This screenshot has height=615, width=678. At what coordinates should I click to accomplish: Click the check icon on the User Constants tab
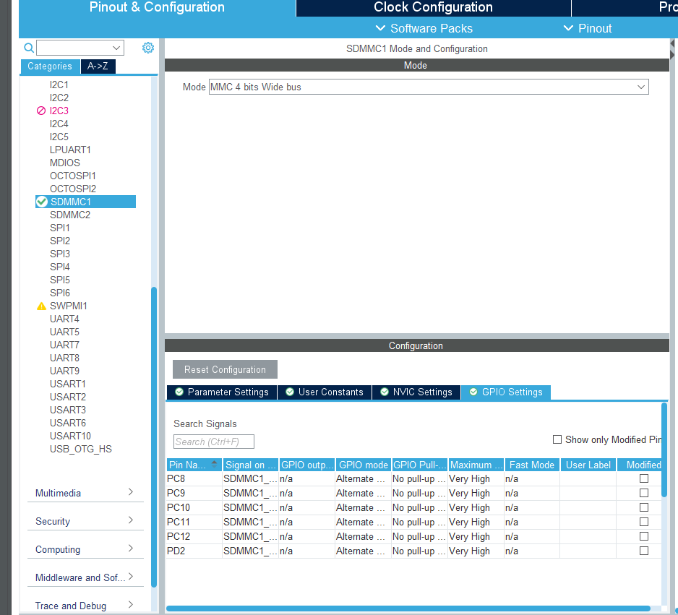pyautogui.click(x=290, y=392)
